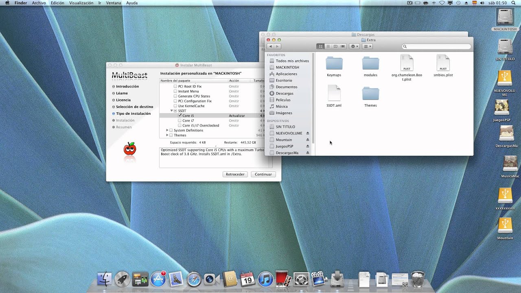Viewport: 521px width, 293px height.
Task: Switch Finder to column view
Action: (335, 46)
